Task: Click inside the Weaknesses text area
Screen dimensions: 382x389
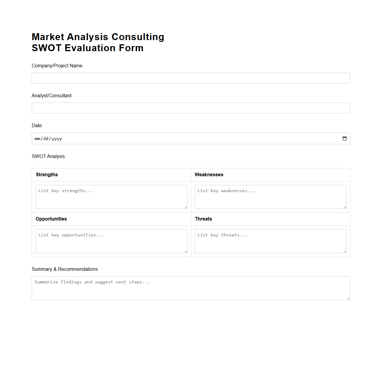Action: coord(270,197)
